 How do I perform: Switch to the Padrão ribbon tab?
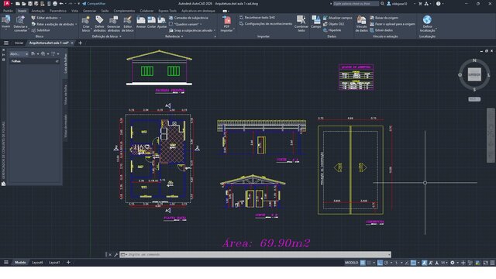tap(8, 11)
